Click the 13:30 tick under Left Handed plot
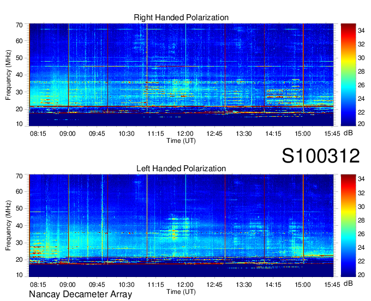The image size is (371, 301). pos(244,285)
